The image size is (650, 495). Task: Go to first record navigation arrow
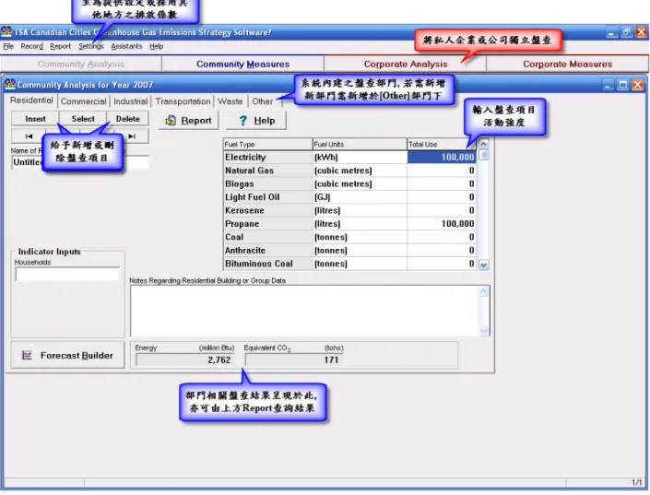coord(29,136)
